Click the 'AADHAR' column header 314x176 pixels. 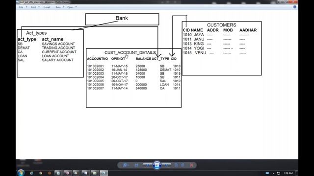[248, 30]
